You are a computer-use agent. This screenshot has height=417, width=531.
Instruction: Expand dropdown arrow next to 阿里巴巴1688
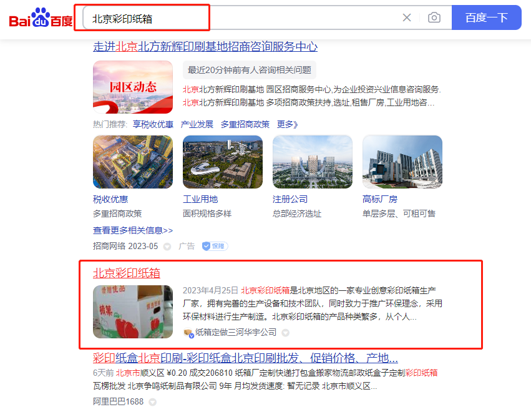pos(153,402)
